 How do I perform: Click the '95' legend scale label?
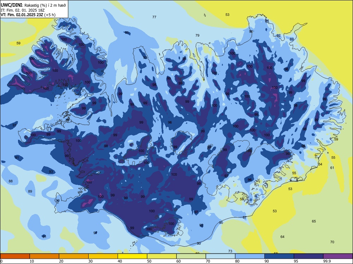coord(296,261)
